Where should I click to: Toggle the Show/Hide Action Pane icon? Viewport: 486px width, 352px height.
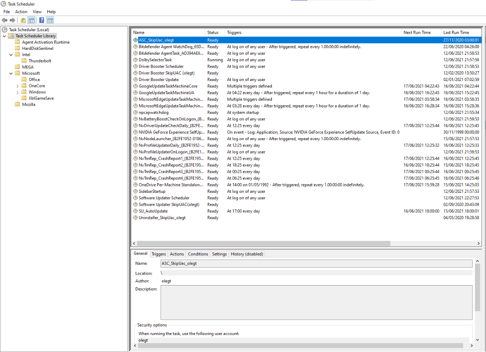(50, 20)
